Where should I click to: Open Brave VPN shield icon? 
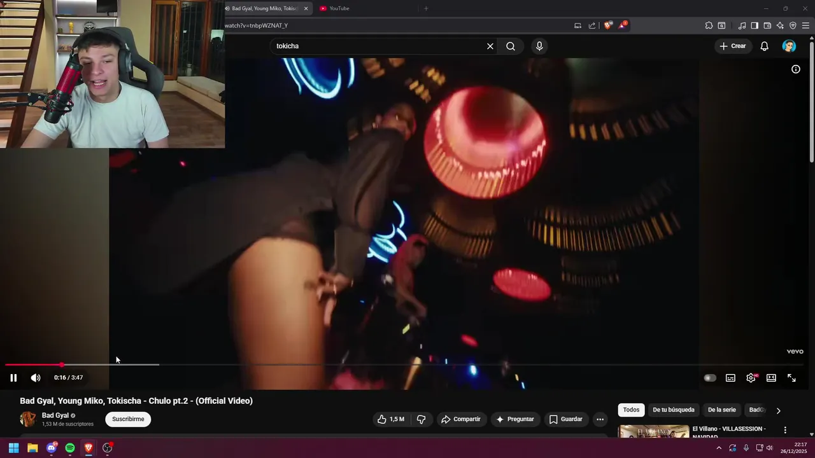click(793, 25)
